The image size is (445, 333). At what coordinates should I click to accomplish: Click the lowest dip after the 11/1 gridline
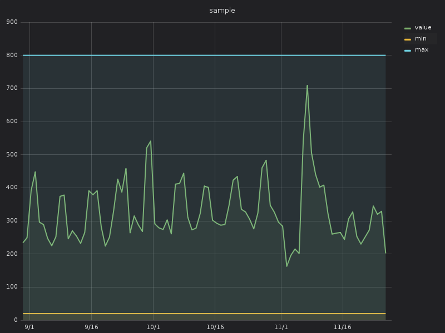[x=286, y=266]
